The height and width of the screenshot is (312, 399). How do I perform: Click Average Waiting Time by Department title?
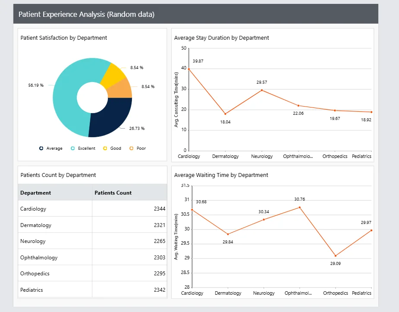pos(221,175)
